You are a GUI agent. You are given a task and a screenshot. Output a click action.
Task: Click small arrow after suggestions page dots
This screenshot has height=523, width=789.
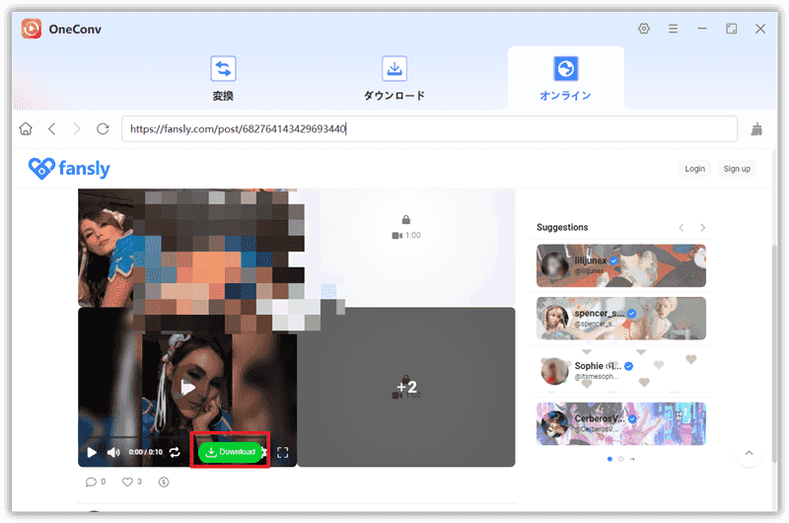(x=632, y=459)
